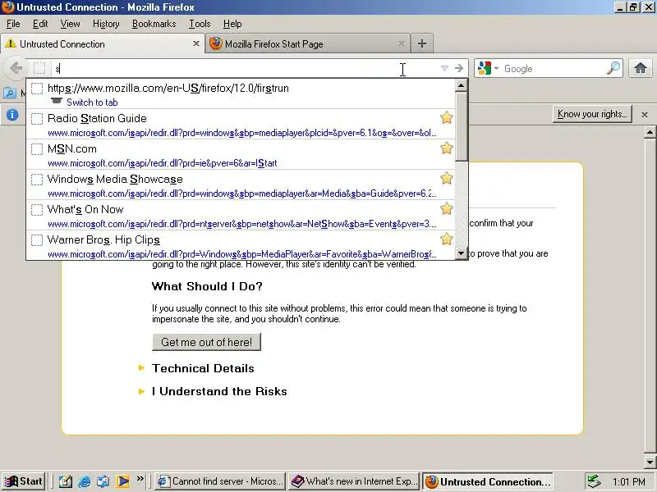Select Radio Station Guide suggestion
The image size is (657, 492).
click(x=241, y=125)
